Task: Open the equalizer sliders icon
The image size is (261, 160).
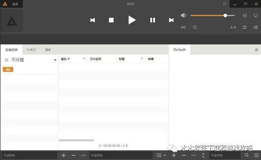Action: pyautogui.click(x=244, y=16)
